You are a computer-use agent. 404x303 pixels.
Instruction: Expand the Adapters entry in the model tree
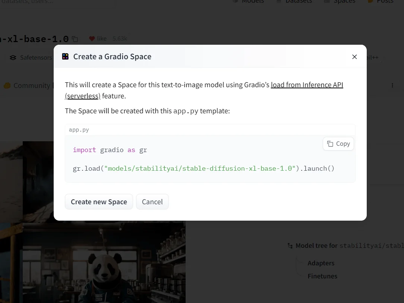coord(321,263)
